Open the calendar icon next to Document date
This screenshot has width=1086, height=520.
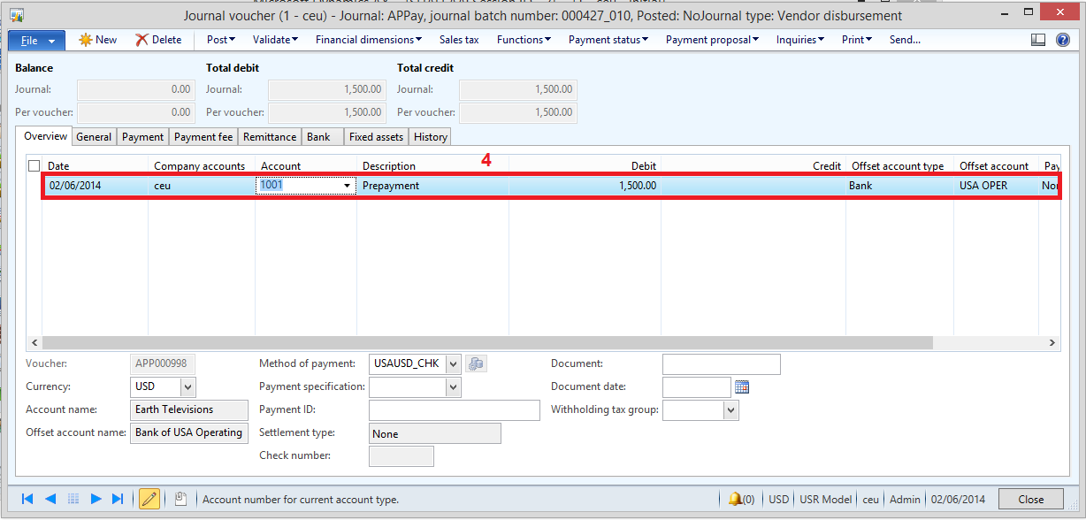coord(741,386)
